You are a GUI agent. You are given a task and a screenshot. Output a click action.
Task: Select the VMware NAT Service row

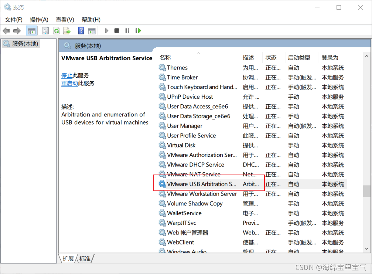click(x=252, y=175)
